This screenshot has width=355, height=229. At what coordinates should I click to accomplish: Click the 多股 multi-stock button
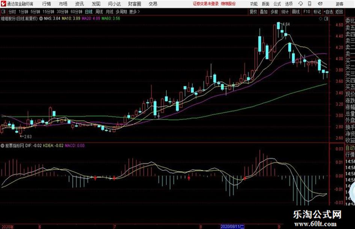point(274,12)
